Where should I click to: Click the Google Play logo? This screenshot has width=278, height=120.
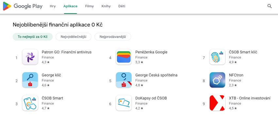(x=23, y=6)
